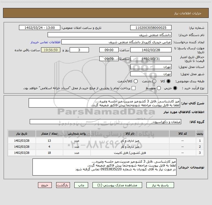Click the تاریخ نیاز column header
This screenshot has height=205, width=212.
(22, 134)
